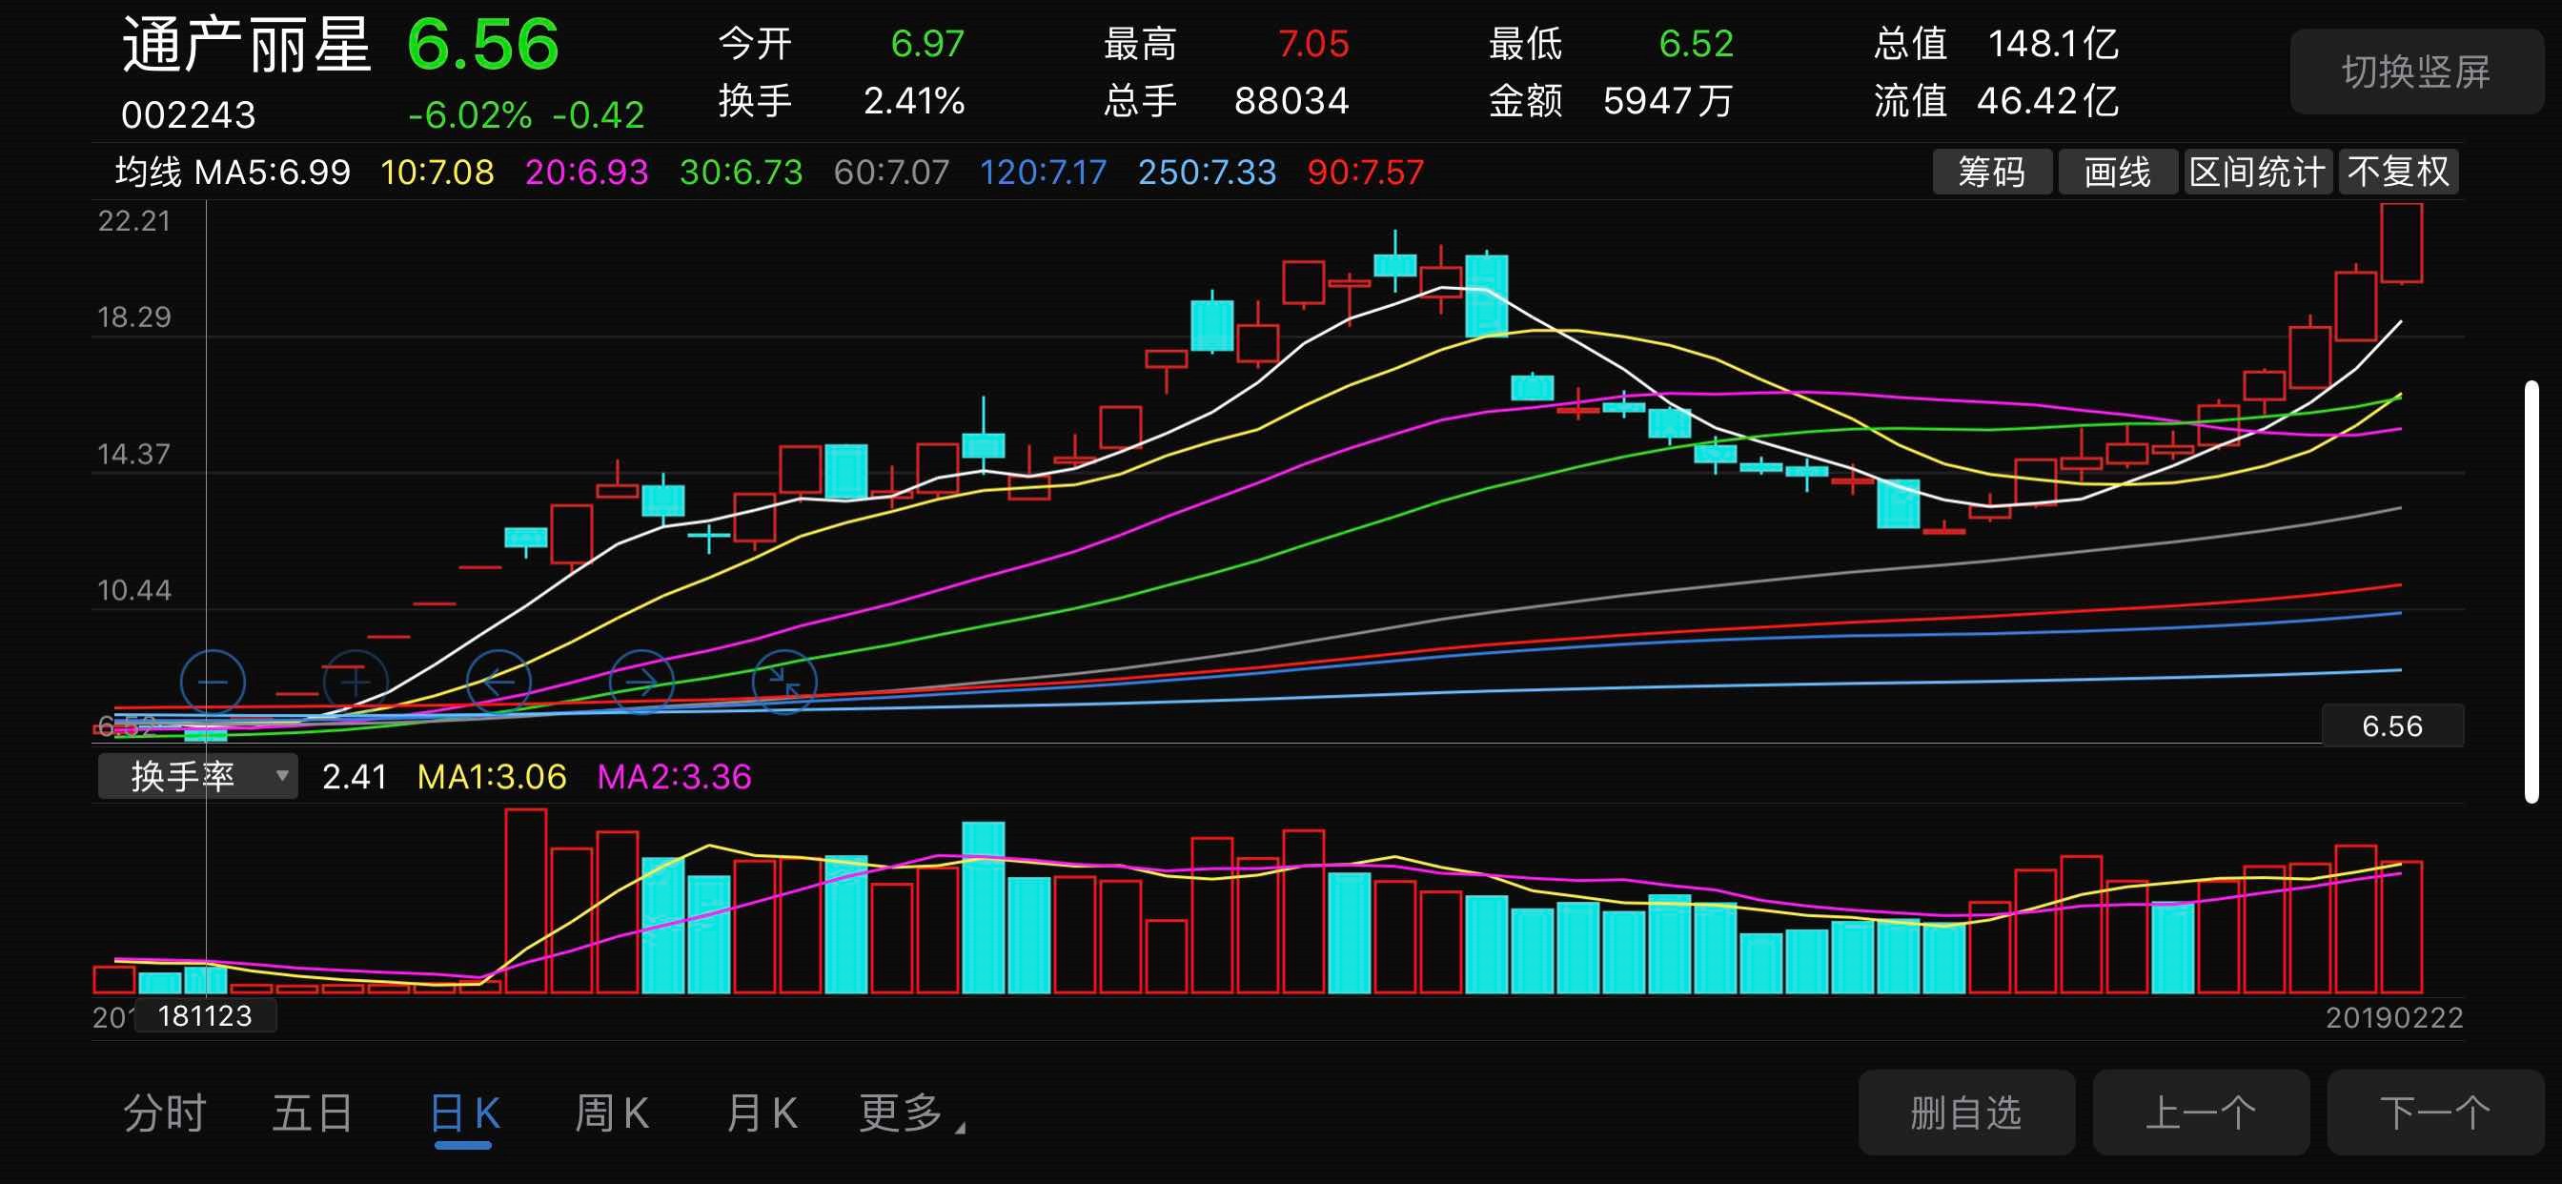Tap the 14.37 price axis label

coord(134,455)
